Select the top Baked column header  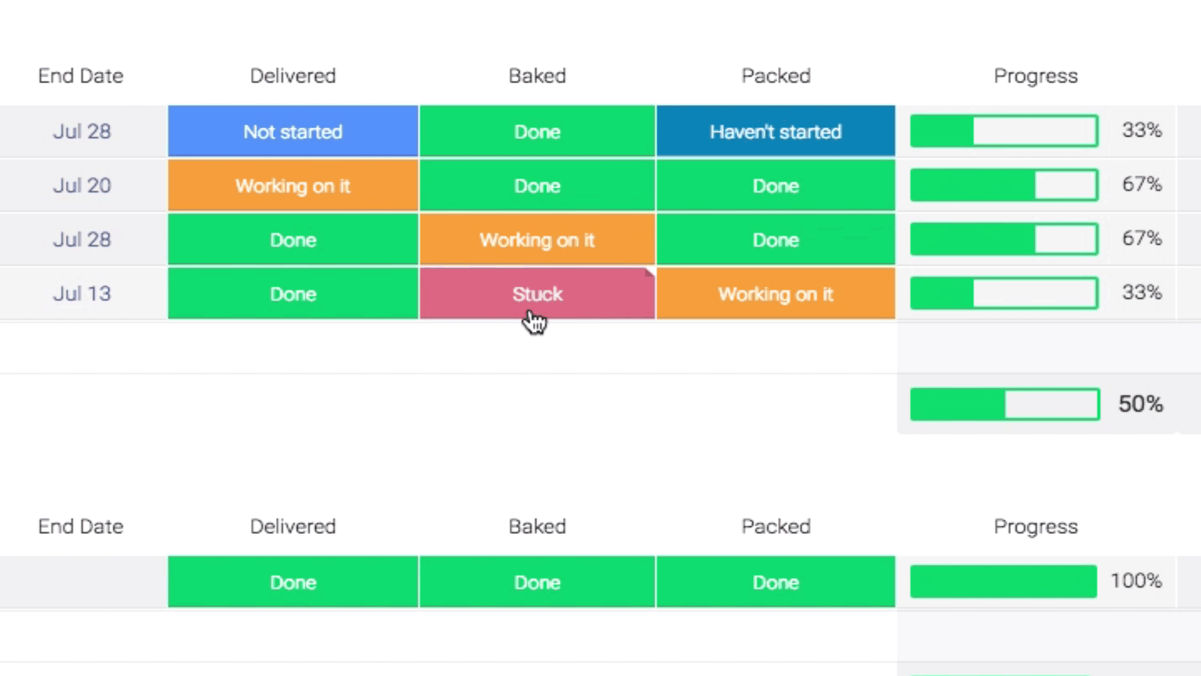click(537, 76)
